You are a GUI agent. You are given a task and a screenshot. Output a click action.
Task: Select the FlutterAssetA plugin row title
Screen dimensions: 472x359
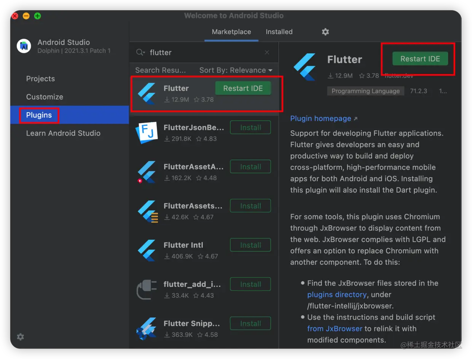pos(194,167)
